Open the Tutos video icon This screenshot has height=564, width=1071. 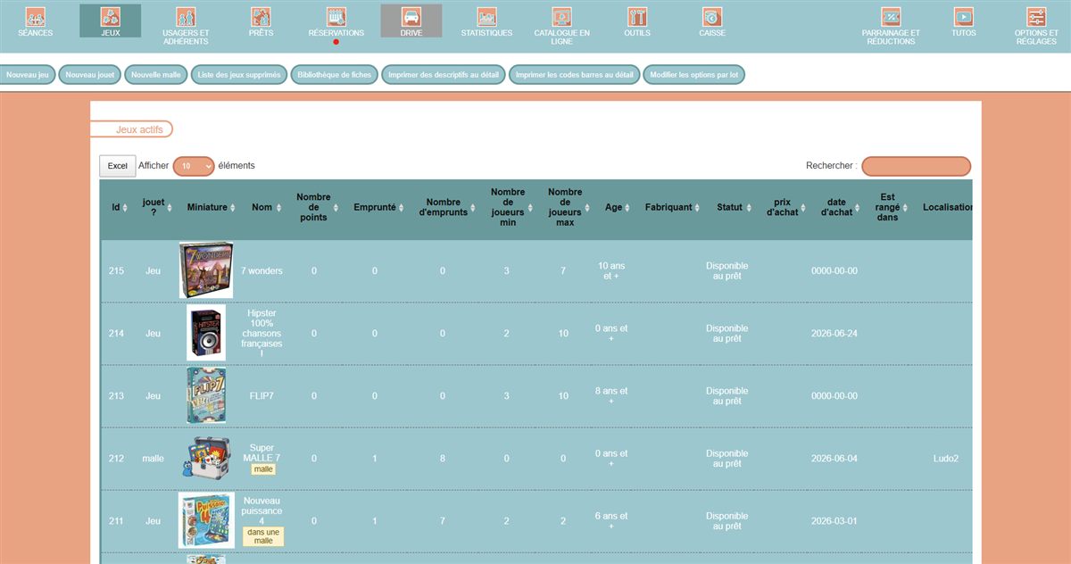coord(964,16)
